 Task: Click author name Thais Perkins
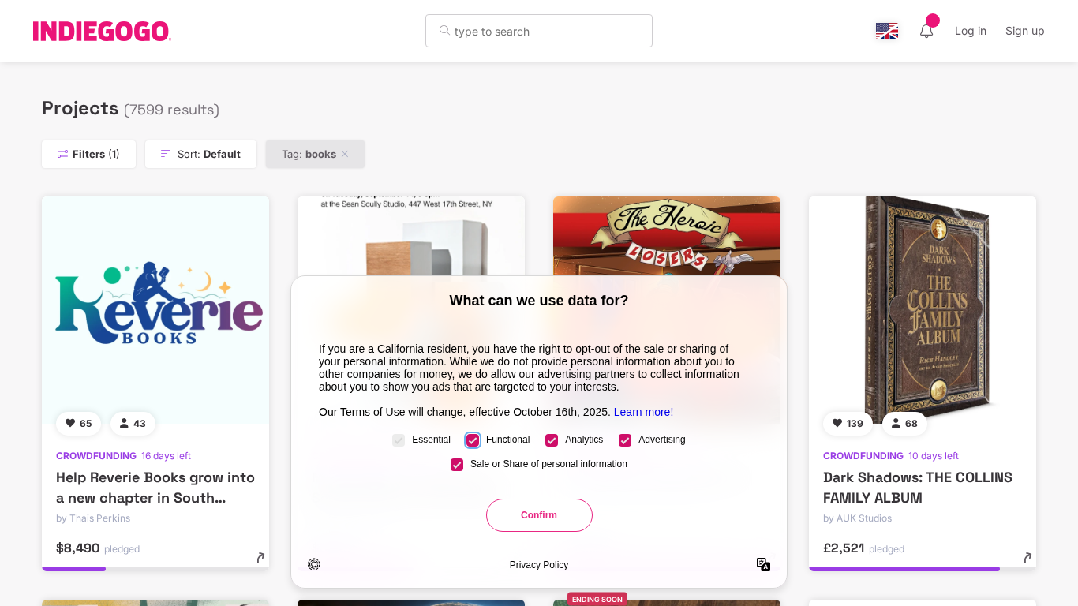coord(99,518)
